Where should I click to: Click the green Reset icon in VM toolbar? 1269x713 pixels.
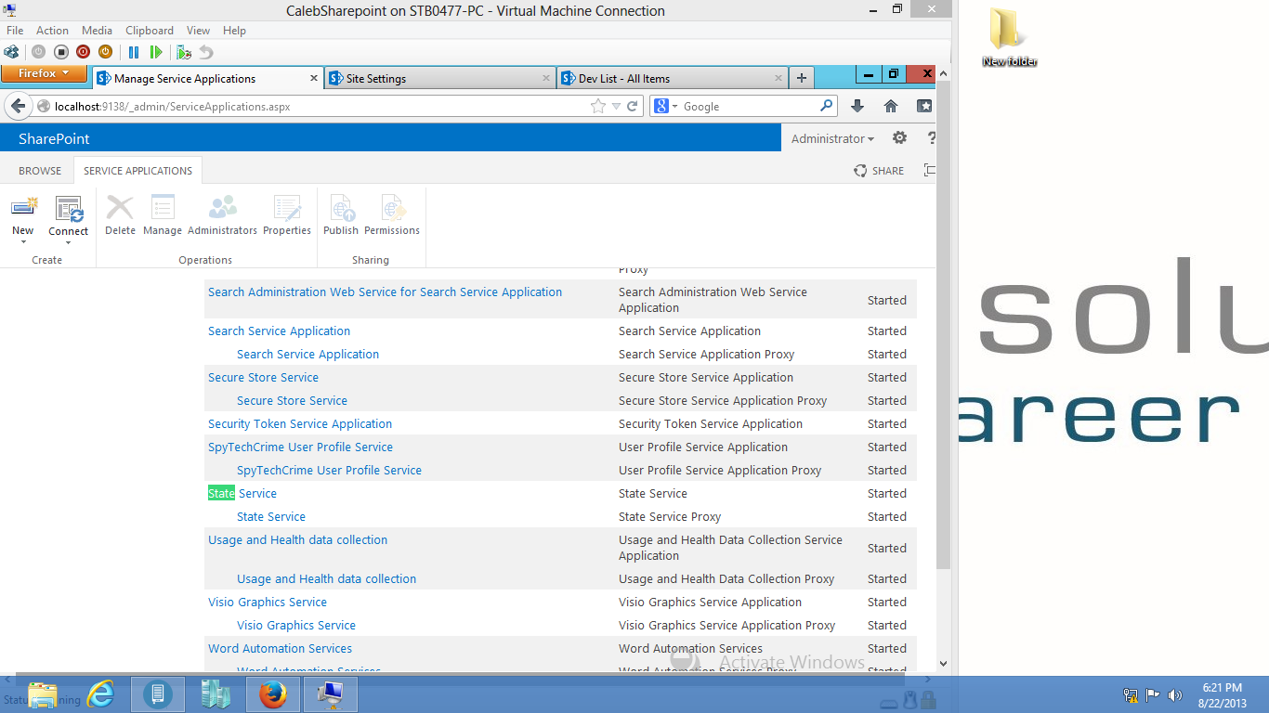[156, 52]
